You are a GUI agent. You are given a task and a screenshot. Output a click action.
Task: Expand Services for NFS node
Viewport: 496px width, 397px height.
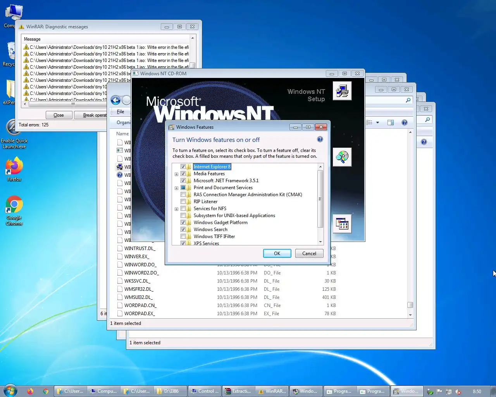[176, 209]
